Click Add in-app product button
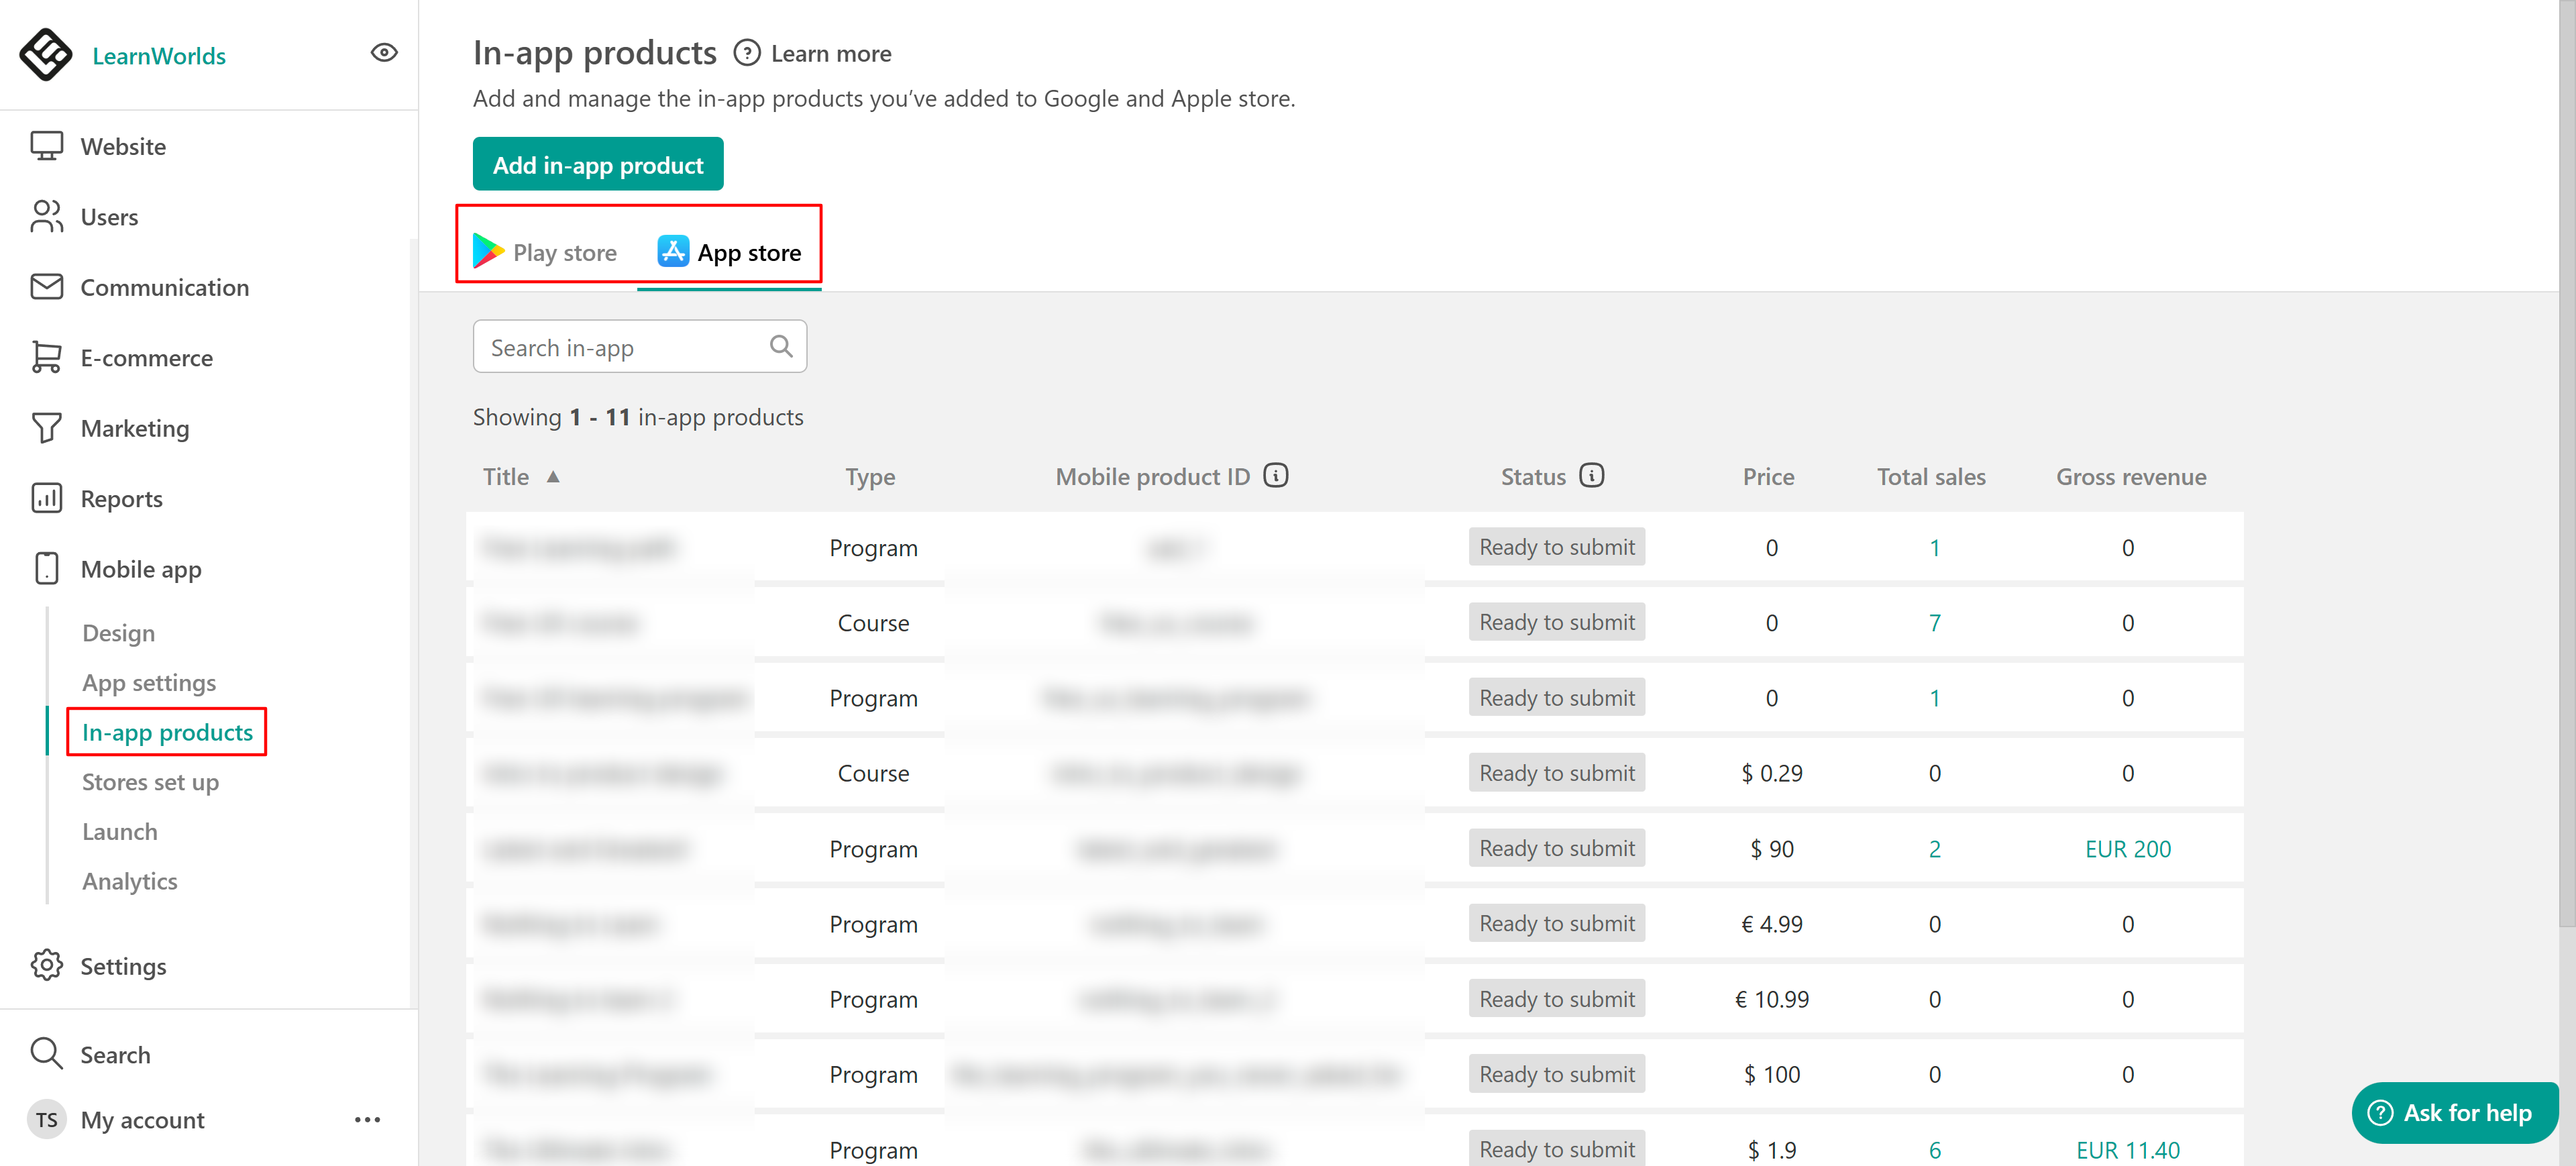The width and height of the screenshot is (2576, 1166). click(x=597, y=165)
